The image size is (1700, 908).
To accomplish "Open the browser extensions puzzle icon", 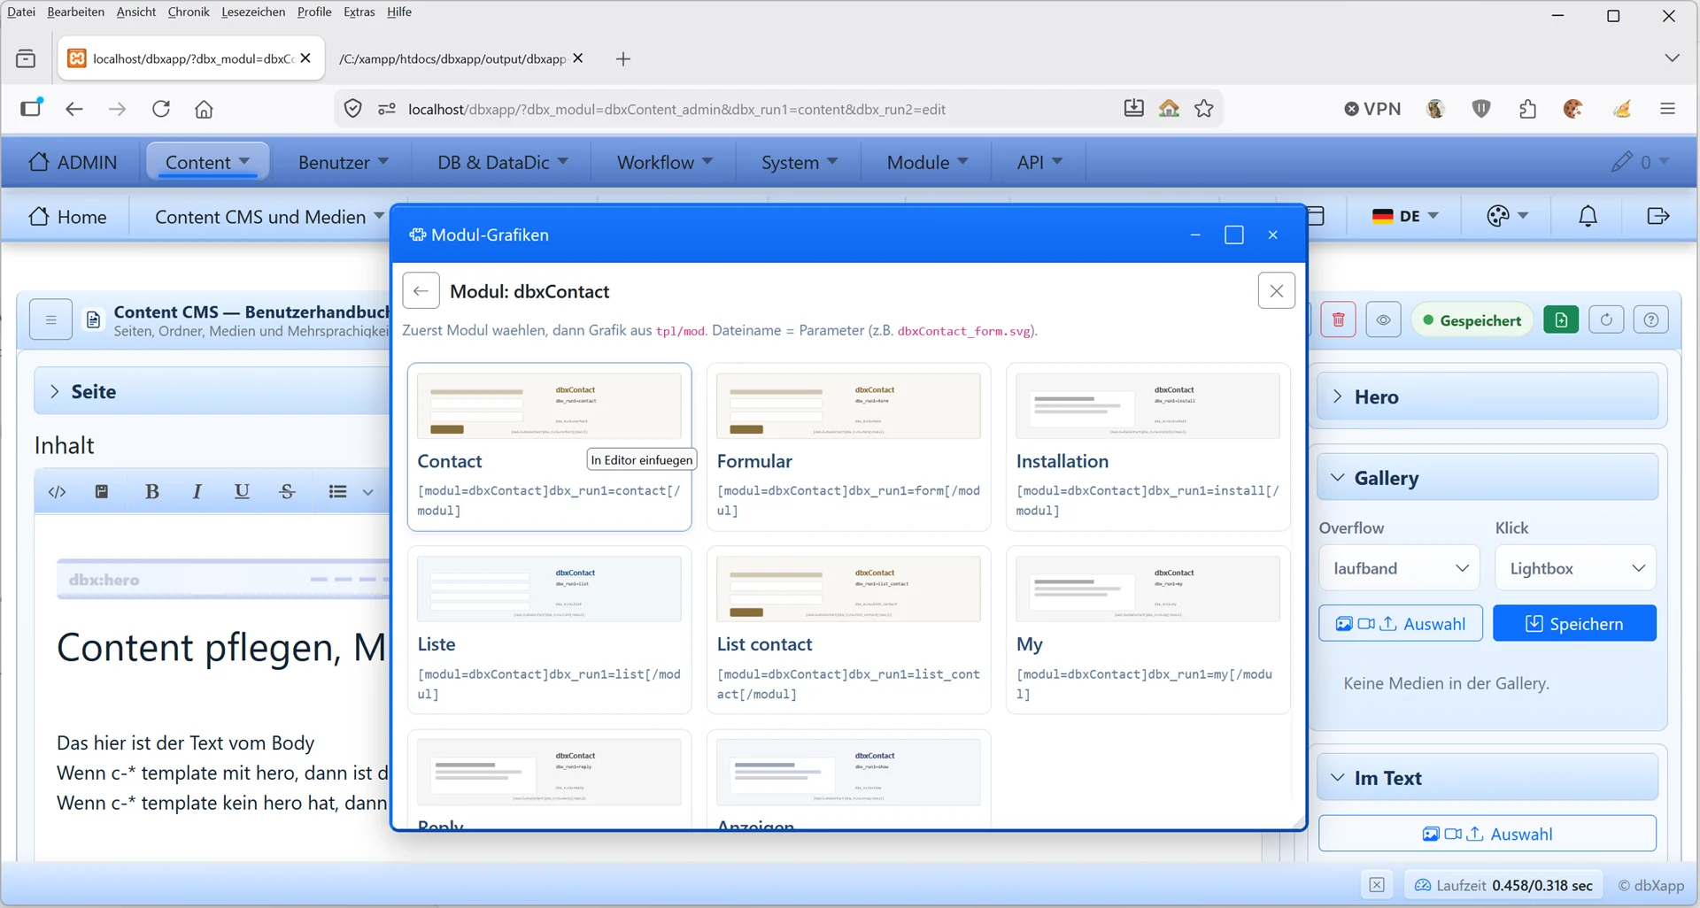I will [1527, 109].
